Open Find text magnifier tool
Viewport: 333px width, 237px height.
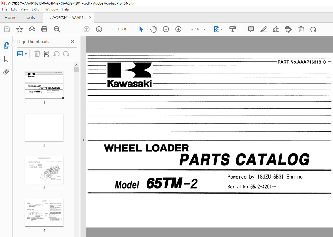[x=57, y=29]
